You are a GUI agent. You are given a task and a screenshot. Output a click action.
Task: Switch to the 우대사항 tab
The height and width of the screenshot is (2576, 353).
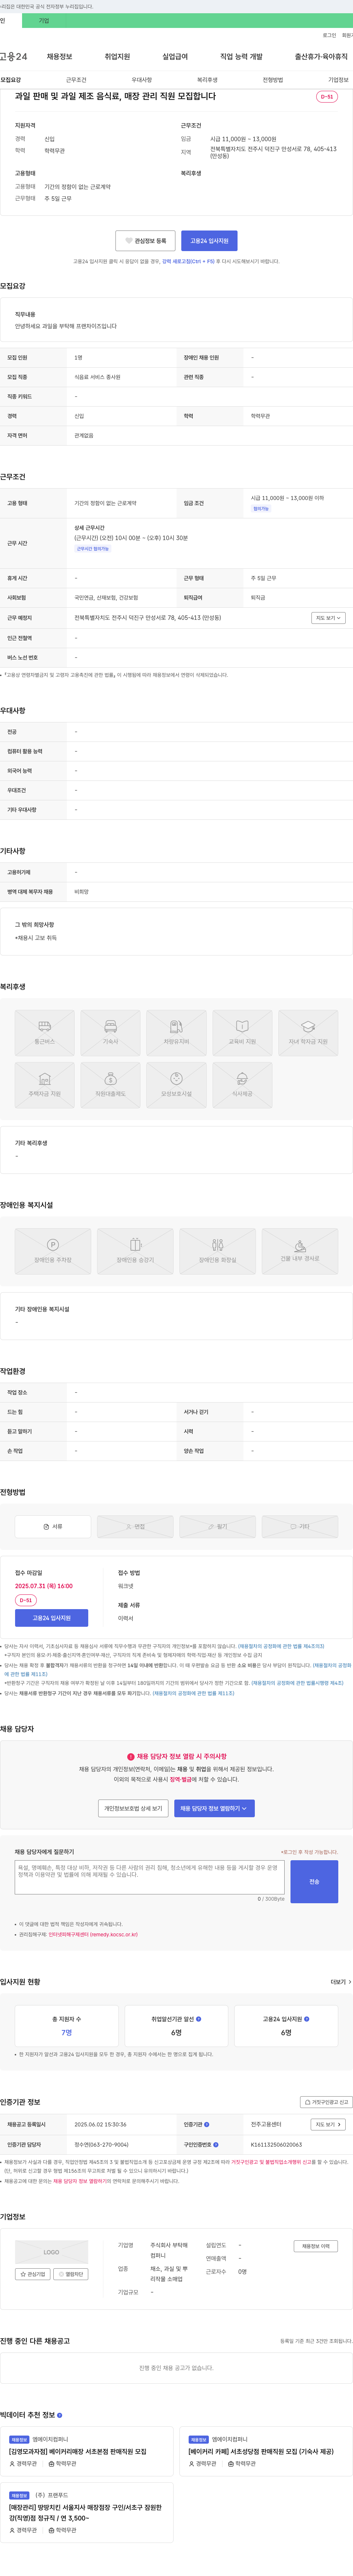142,80
